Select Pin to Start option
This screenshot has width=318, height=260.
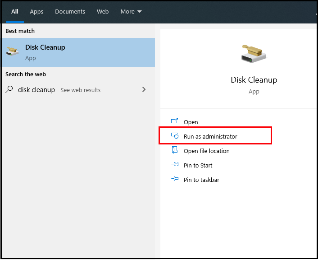click(x=198, y=166)
